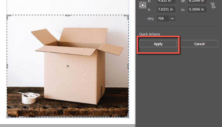Click the Apply button under Quick Actions

click(x=158, y=44)
